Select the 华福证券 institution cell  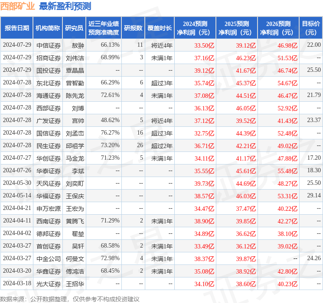point(49,196)
